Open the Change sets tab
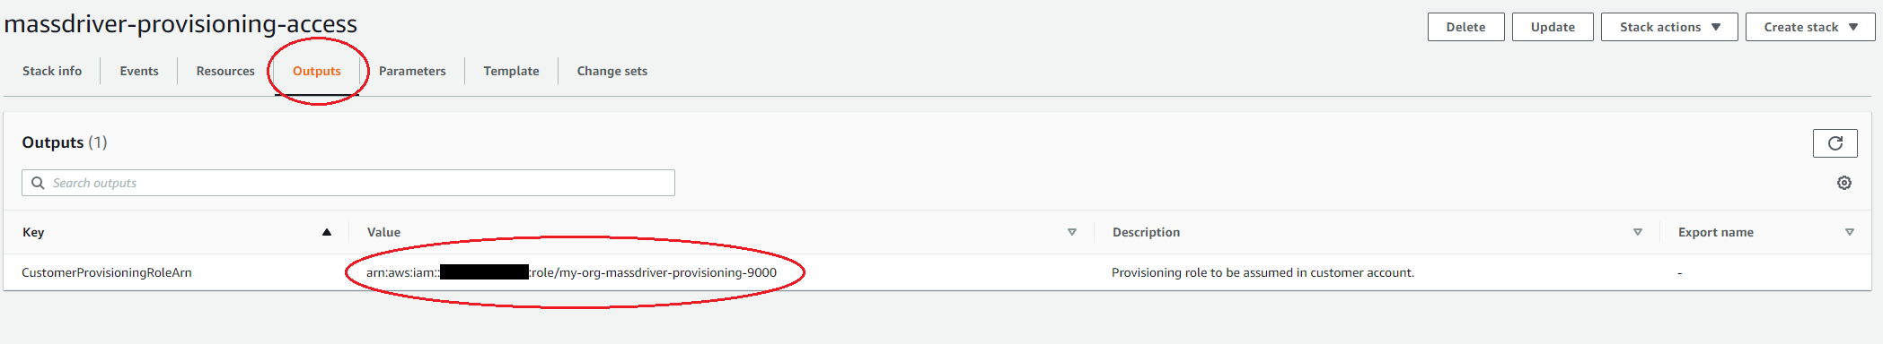Screen dimensions: 1883x344 [x=612, y=71]
